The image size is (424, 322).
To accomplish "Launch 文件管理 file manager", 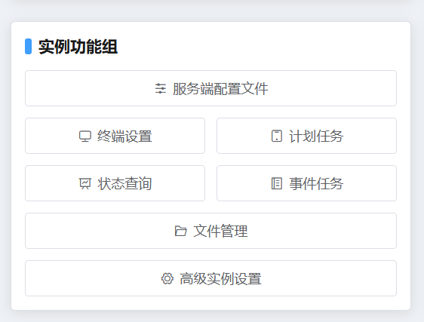I will coord(210,231).
